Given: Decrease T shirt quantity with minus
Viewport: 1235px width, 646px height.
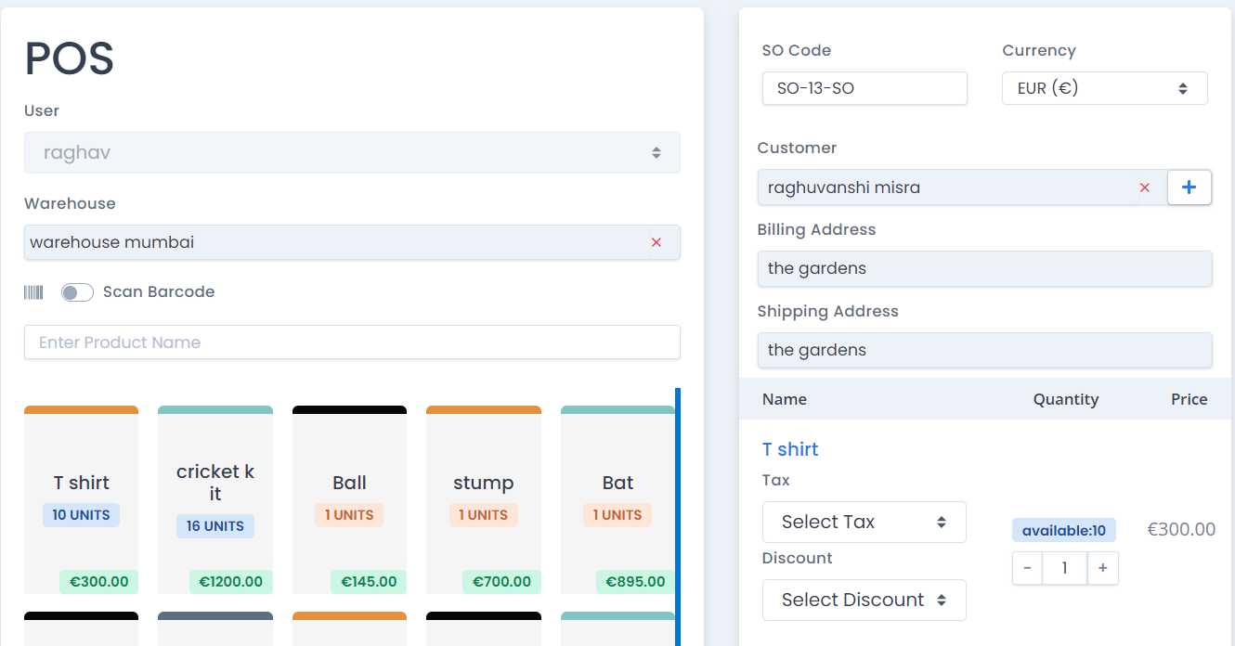Looking at the screenshot, I should 1027,568.
